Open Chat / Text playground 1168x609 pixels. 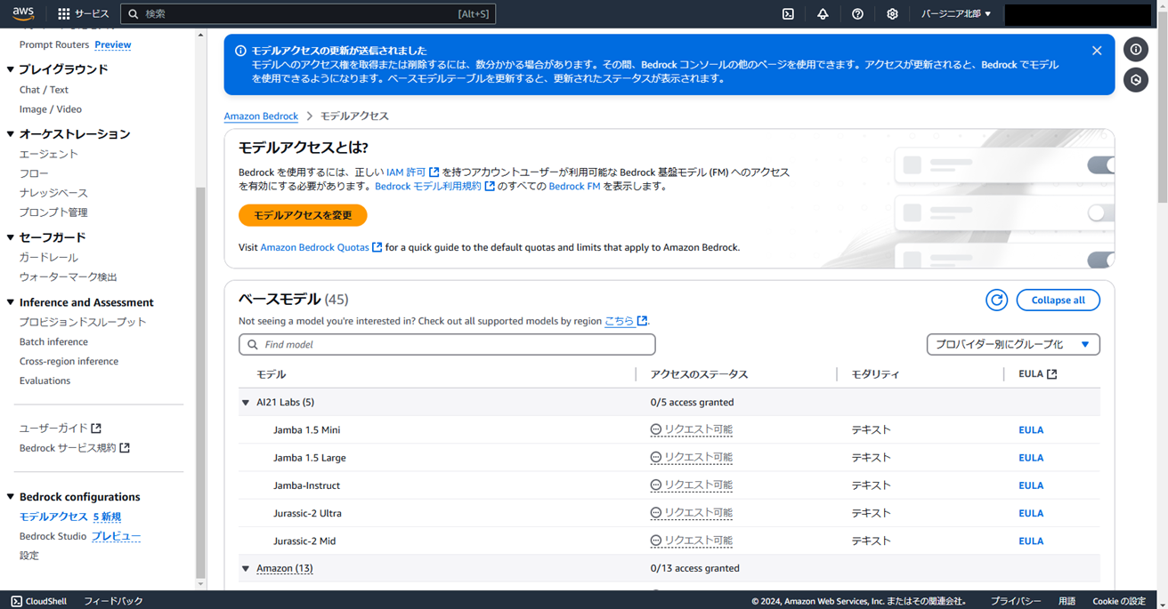[44, 90]
